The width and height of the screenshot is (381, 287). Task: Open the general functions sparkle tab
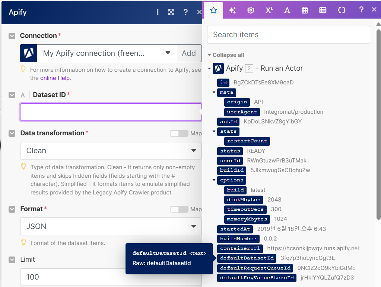[x=232, y=10]
